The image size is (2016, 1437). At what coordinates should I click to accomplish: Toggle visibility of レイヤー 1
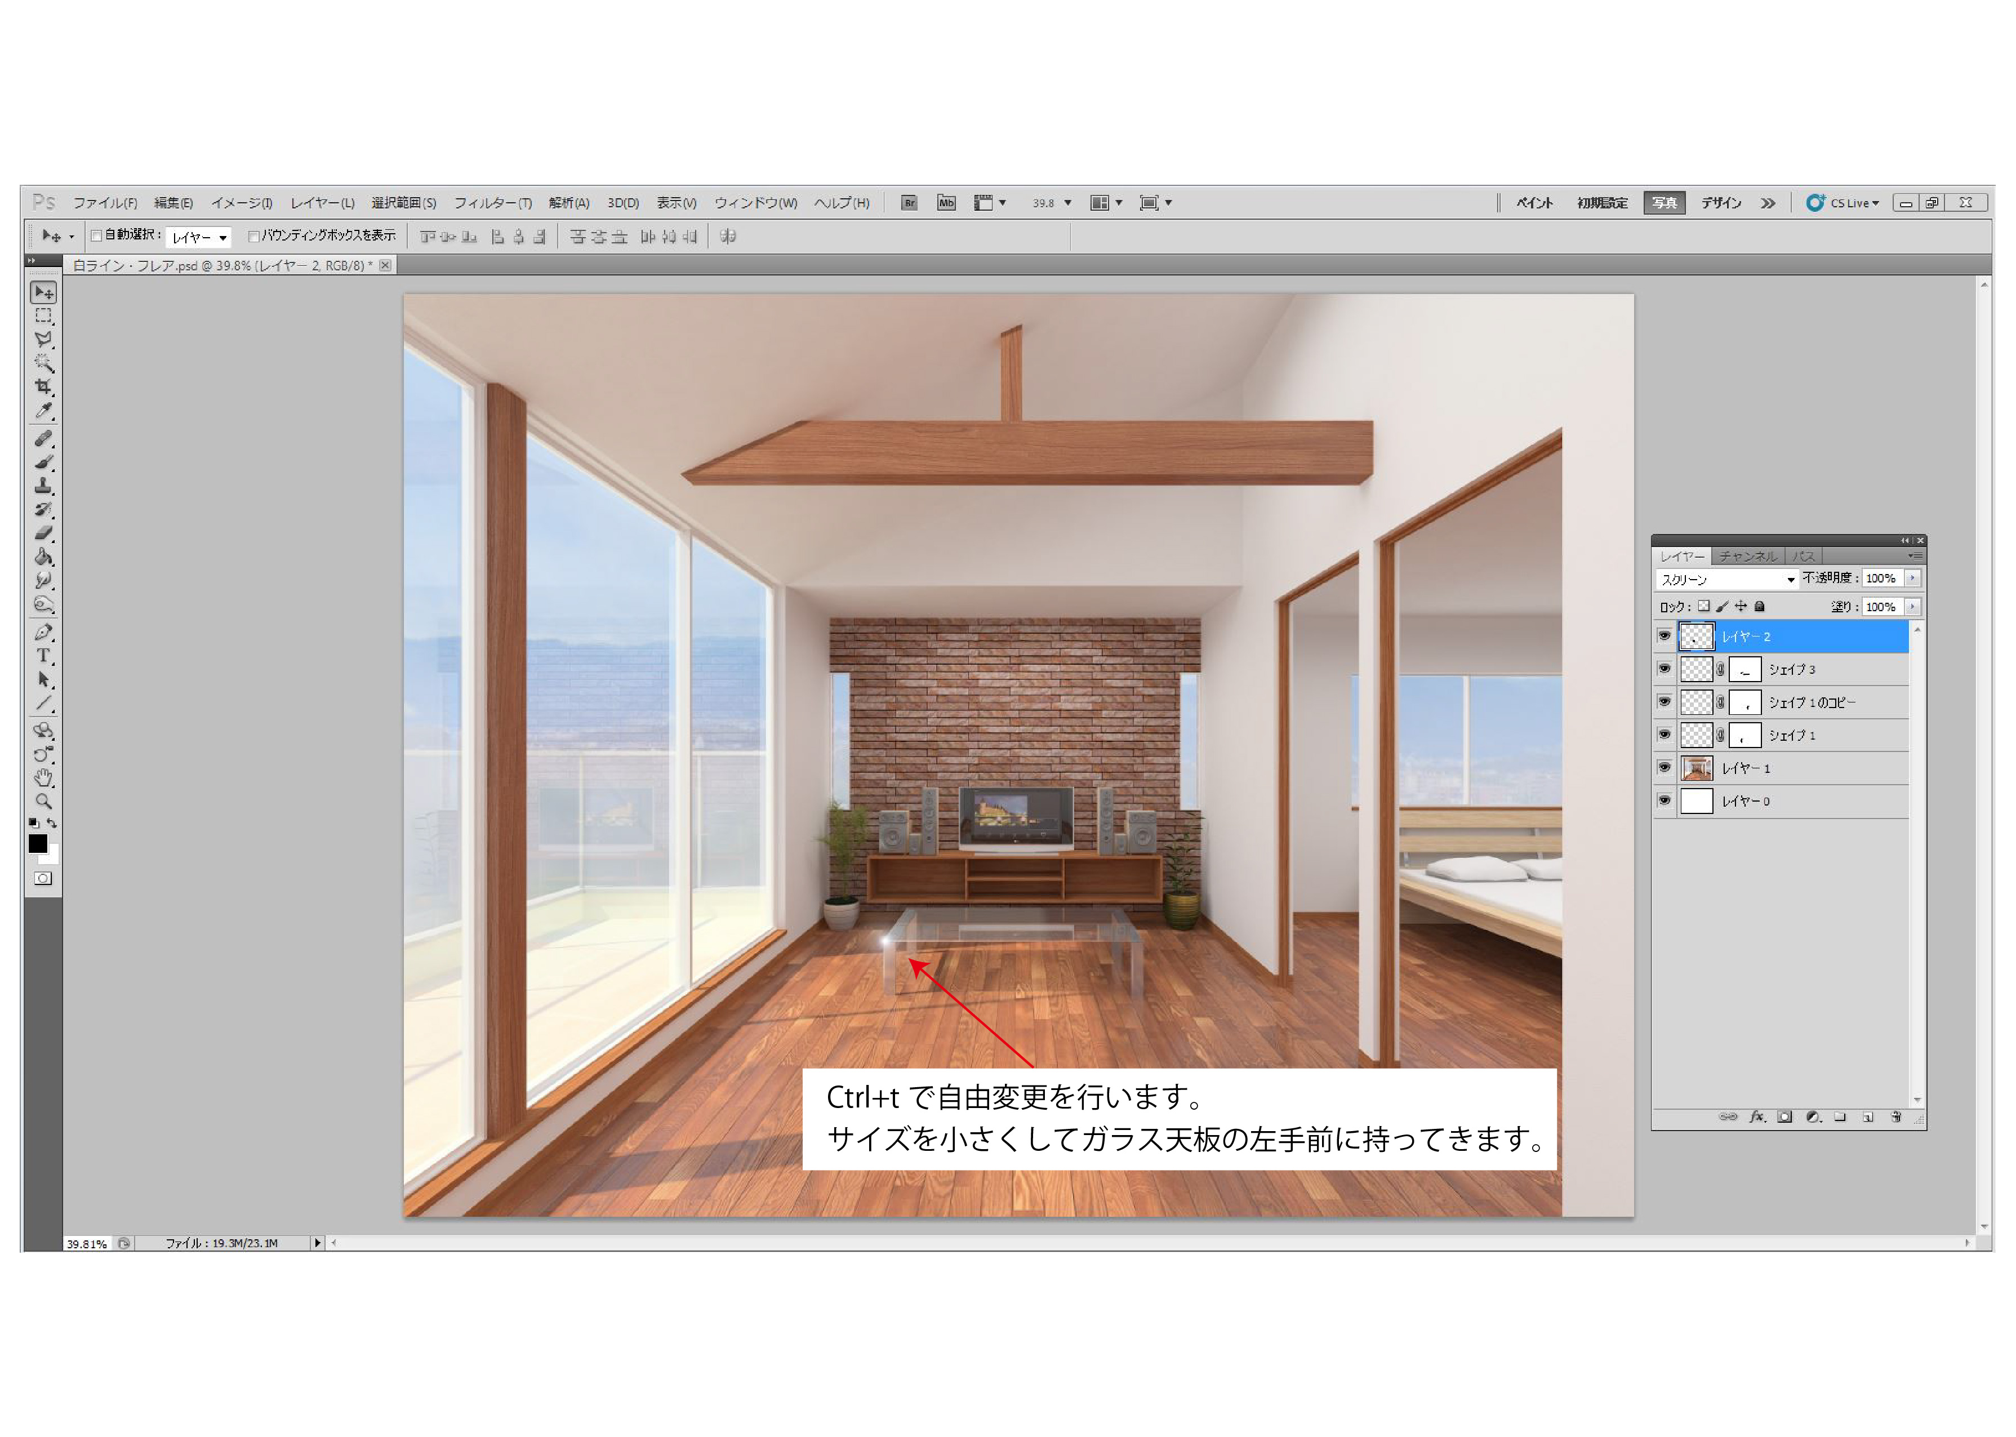[1664, 767]
